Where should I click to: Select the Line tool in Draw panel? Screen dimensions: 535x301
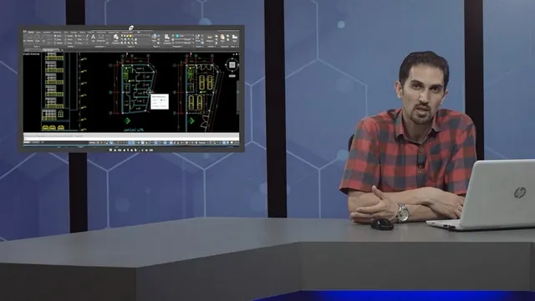(25, 38)
